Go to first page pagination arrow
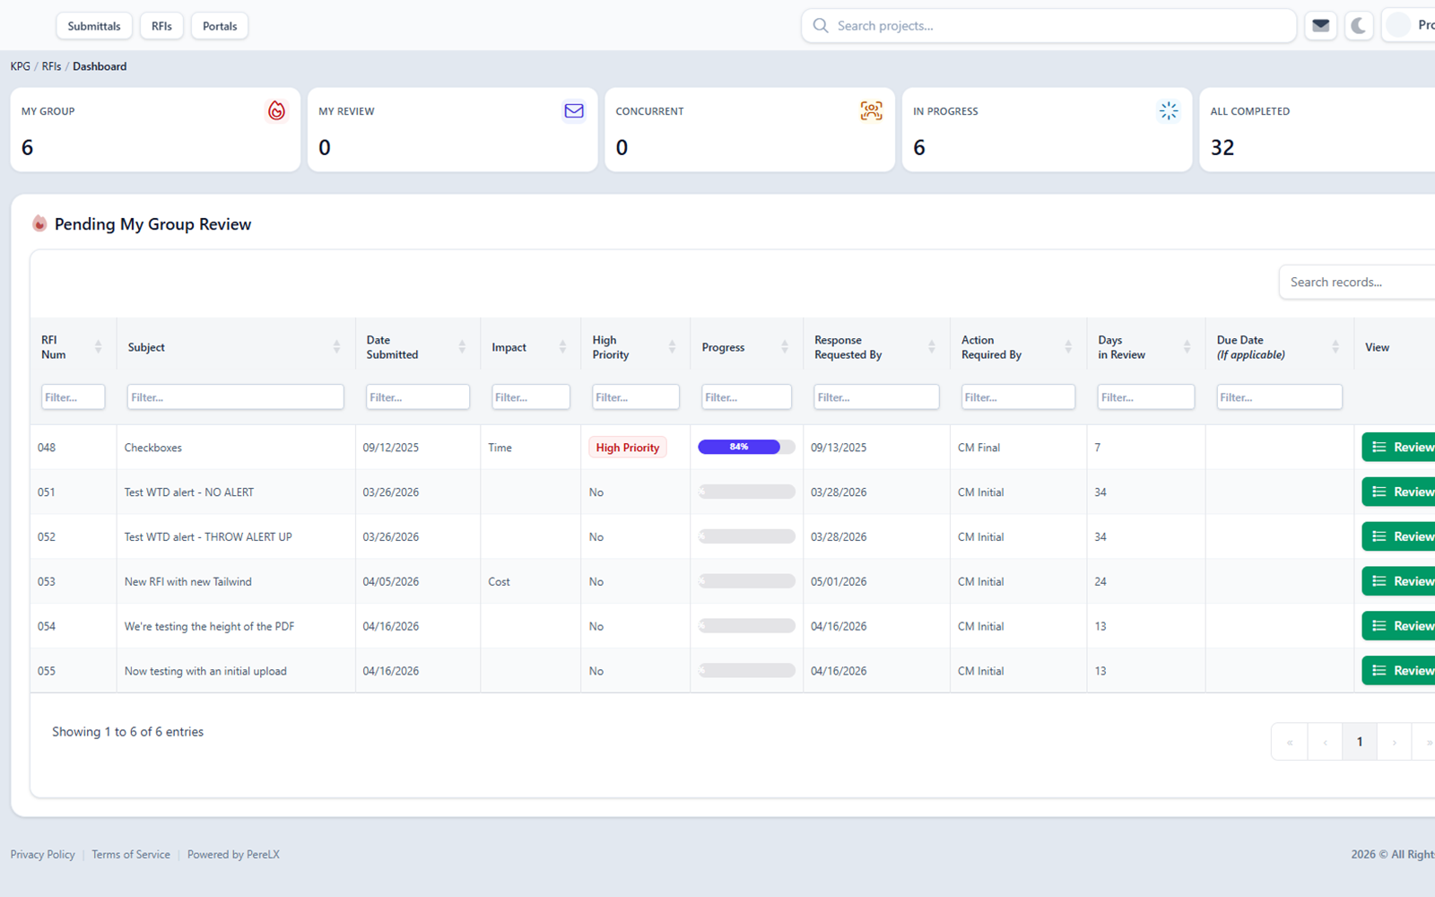 pos(1290,742)
